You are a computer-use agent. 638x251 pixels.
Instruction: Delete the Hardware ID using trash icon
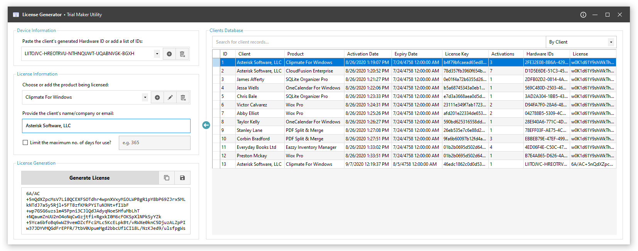point(182,54)
